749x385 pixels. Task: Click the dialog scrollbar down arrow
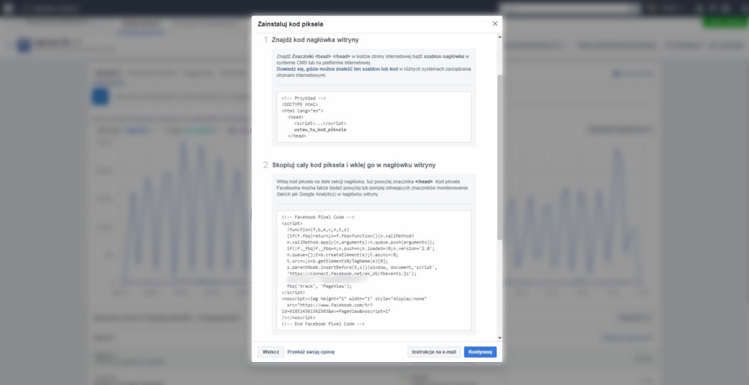[x=499, y=338]
